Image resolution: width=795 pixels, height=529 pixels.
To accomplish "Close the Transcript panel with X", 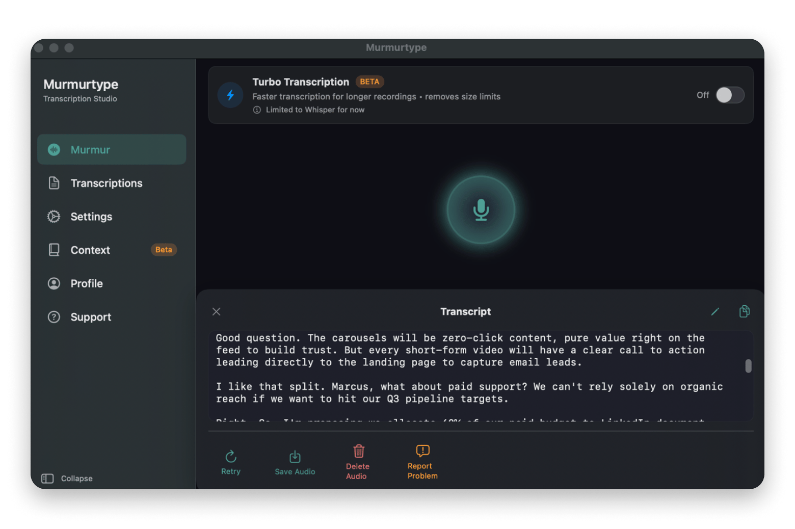I will (x=217, y=311).
